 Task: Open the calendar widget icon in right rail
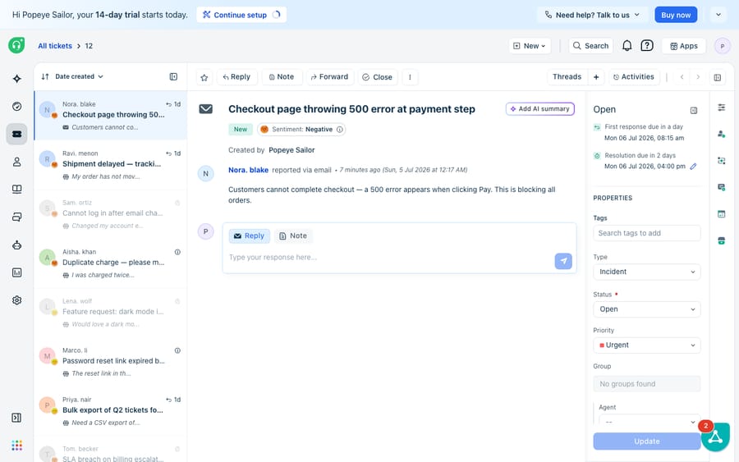coord(722,214)
